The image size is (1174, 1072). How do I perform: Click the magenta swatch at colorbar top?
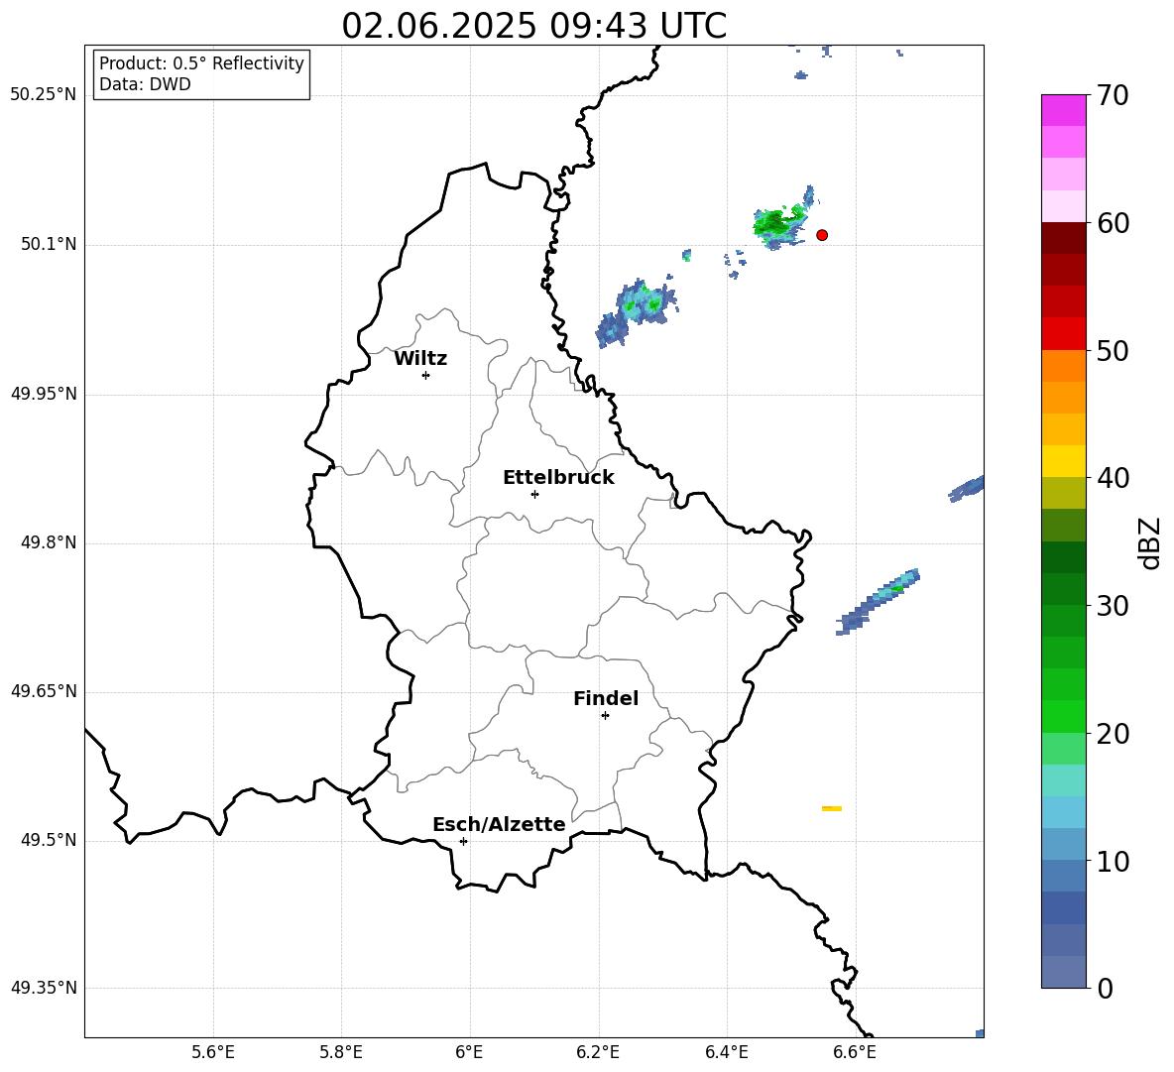pos(1063,111)
